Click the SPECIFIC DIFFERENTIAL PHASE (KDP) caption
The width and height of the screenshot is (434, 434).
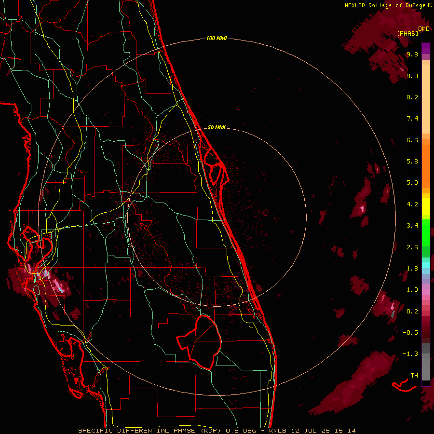pos(151,431)
